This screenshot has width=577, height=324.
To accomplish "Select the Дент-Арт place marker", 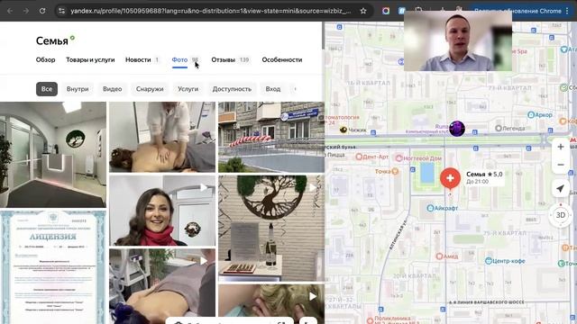I will (x=371, y=157).
